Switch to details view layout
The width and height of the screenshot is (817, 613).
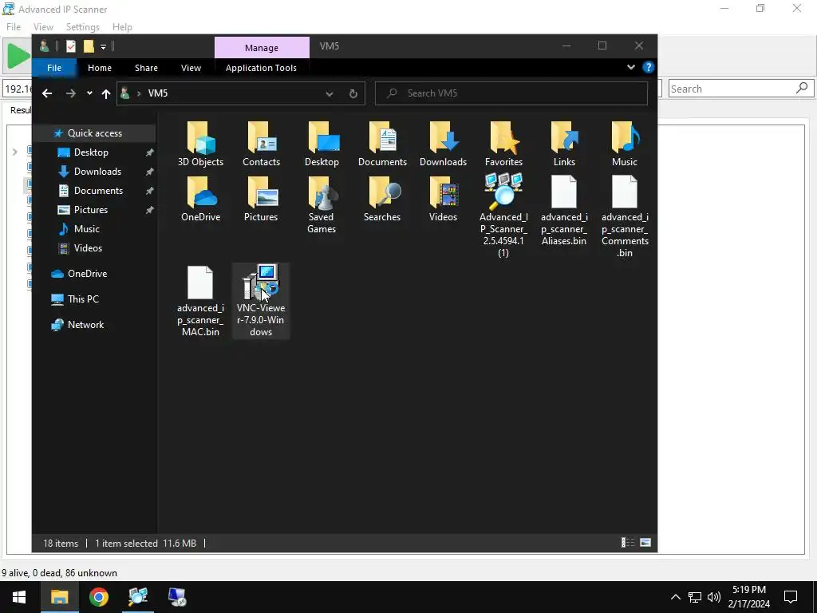(x=628, y=543)
